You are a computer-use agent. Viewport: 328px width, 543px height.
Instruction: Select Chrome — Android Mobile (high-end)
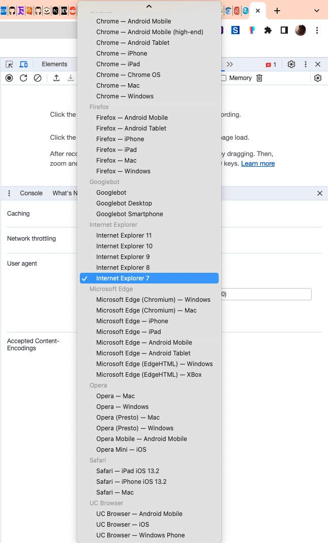point(149,32)
